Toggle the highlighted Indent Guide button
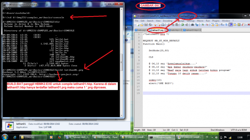This screenshot has height=140, width=250. pos(231,25)
